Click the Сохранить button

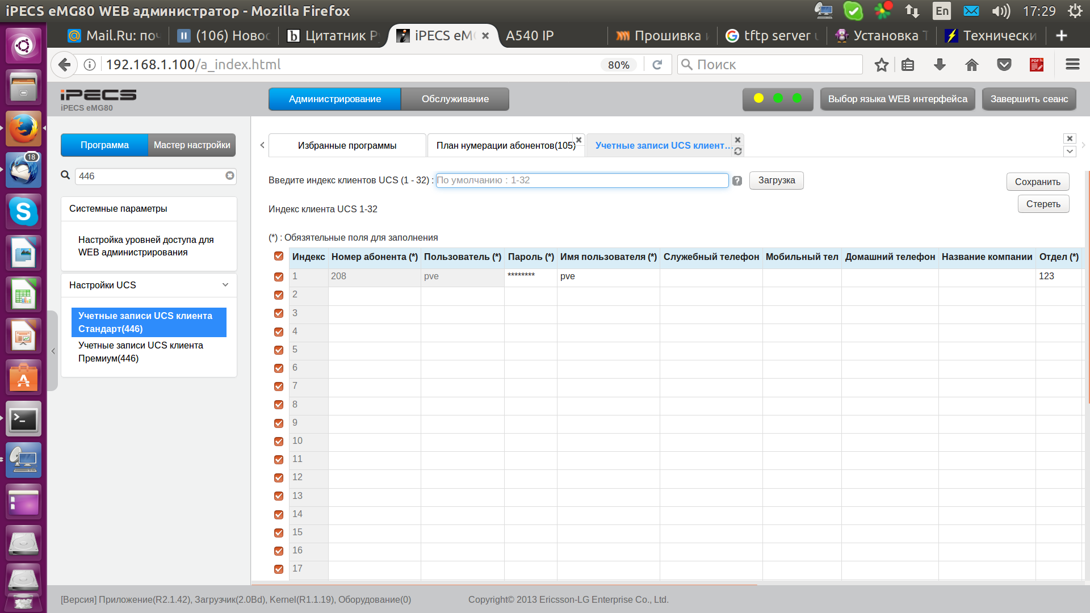pyautogui.click(x=1037, y=182)
